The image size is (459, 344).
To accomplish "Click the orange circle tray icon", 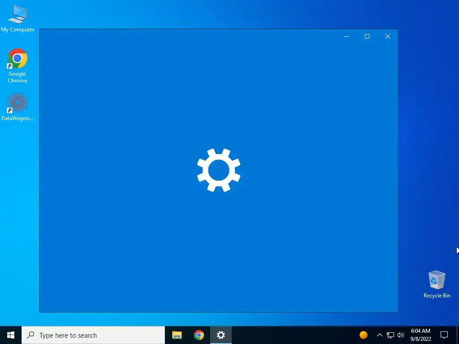I will [x=363, y=335].
